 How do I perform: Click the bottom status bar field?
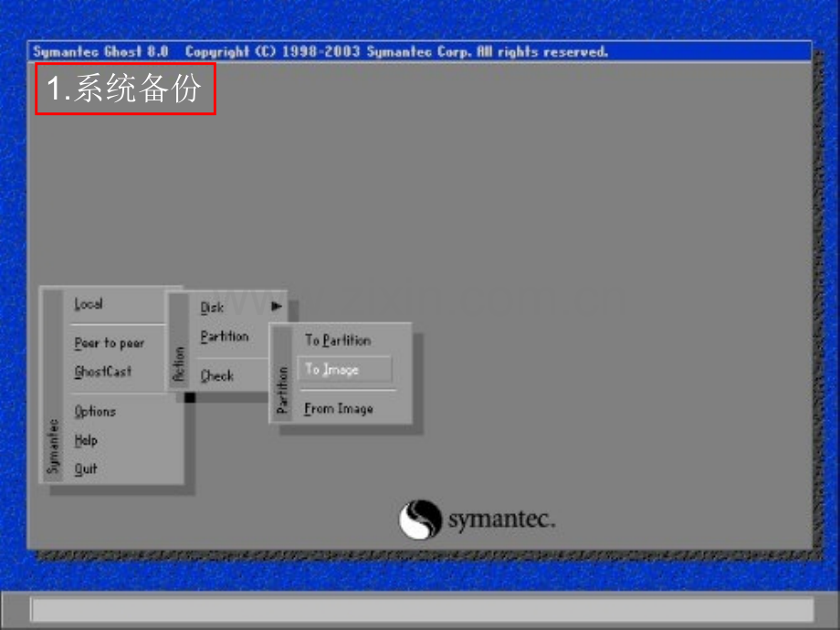(422, 610)
